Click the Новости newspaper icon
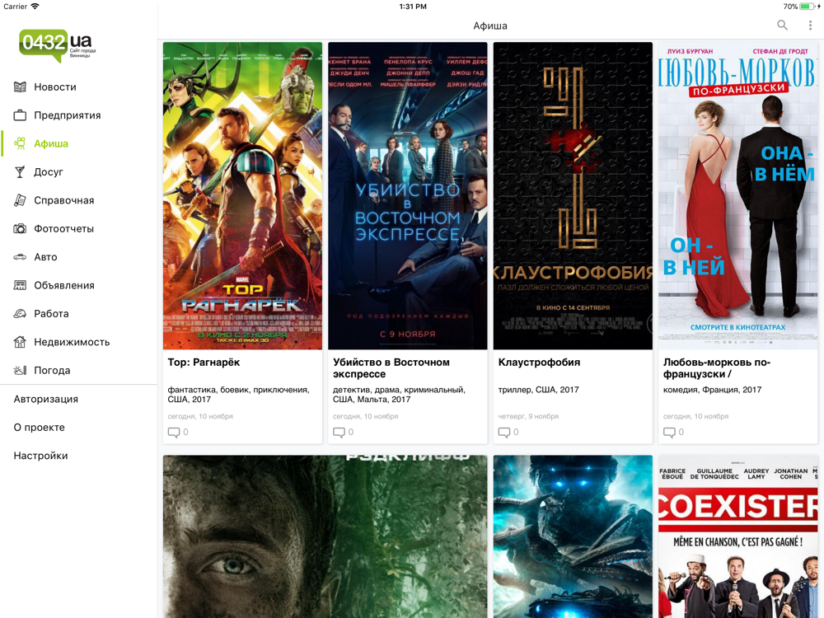The image size is (824, 618). pos(20,87)
